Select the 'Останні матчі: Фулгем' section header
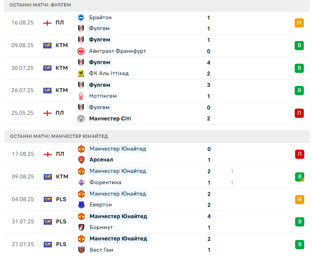The height and width of the screenshot is (257, 313). tap(40, 5)
